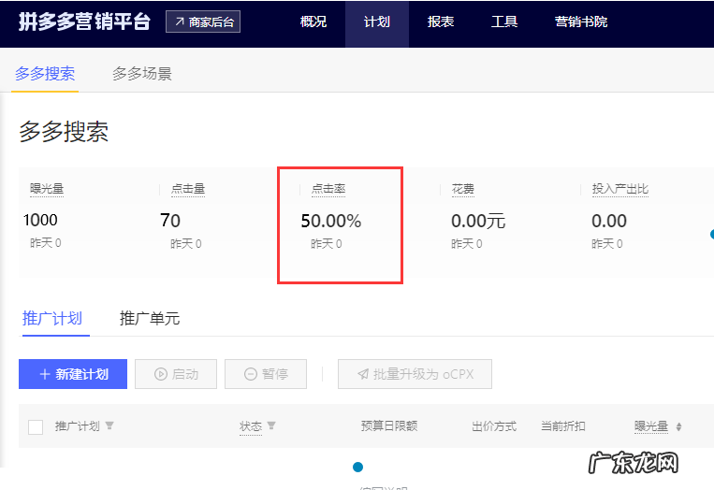Click the 70 click count value
Screen dimensions: 714x490
(170, 221)
